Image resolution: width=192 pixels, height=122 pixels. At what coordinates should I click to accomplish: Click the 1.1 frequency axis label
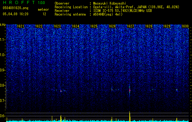pyautogui.click(x=3, y=40)
